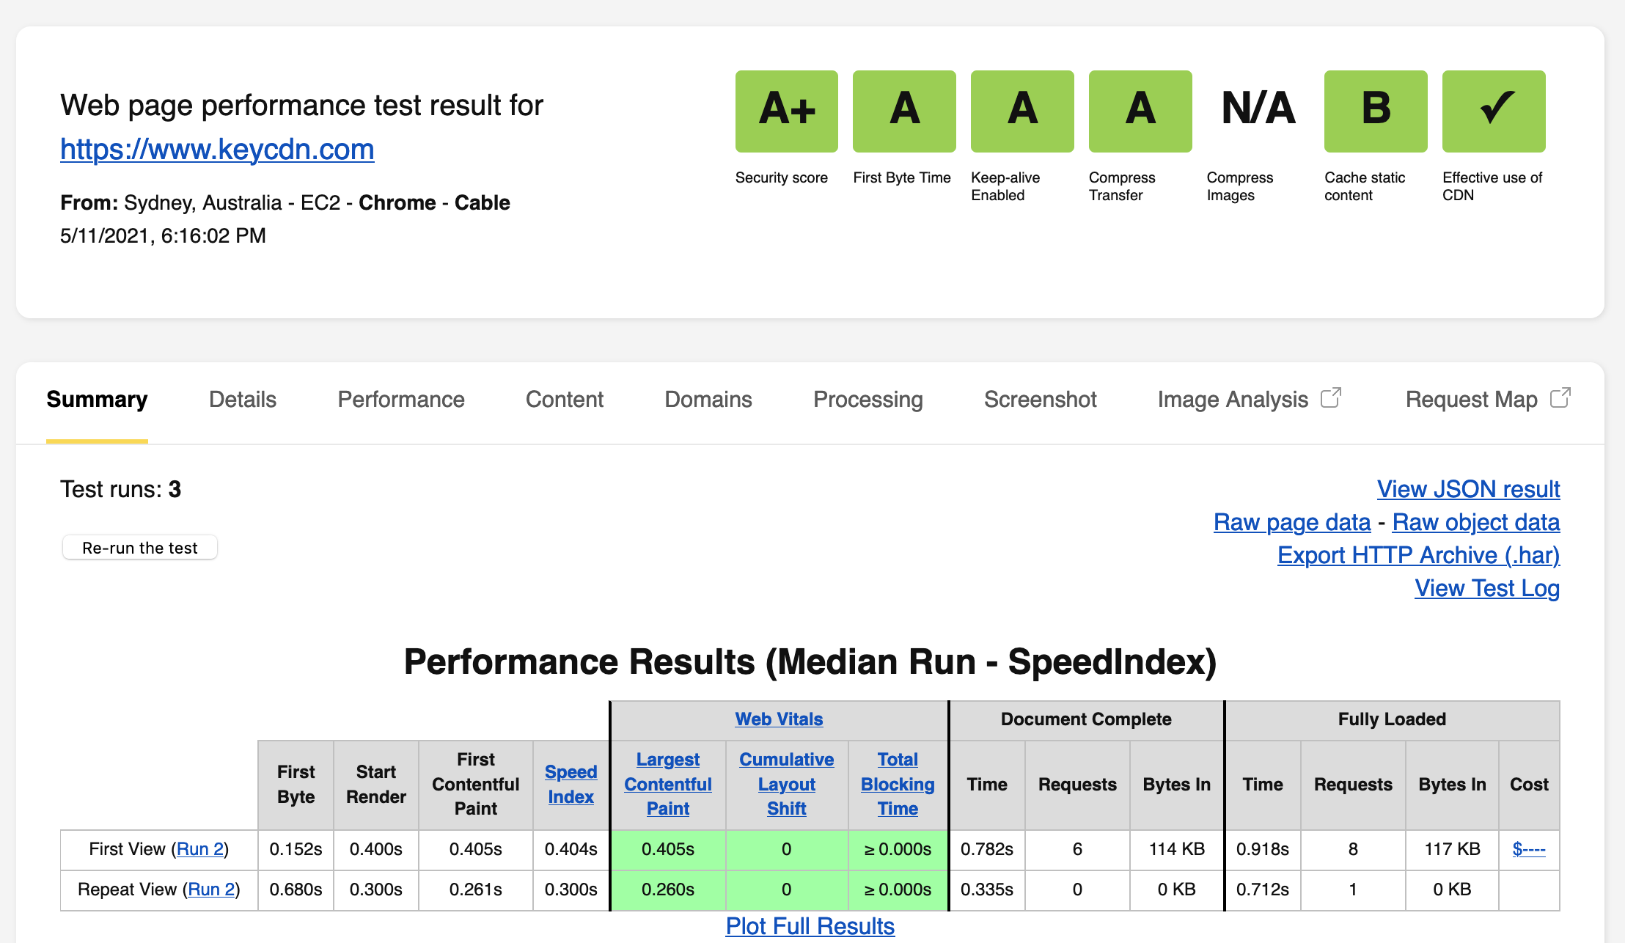
Task: Click the 0.918s Fully Loaded time cell
Action: point(1263,849)
